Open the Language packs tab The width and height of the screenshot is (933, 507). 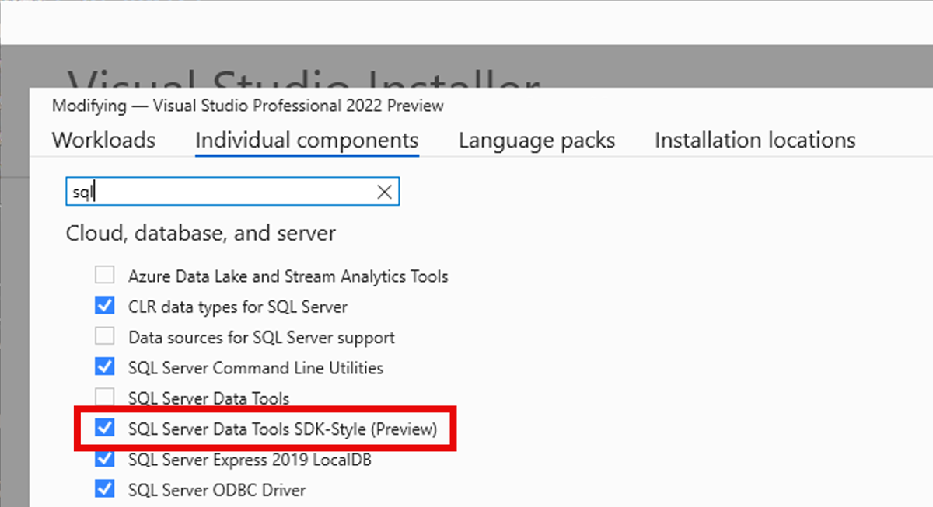tap(536, 140)
